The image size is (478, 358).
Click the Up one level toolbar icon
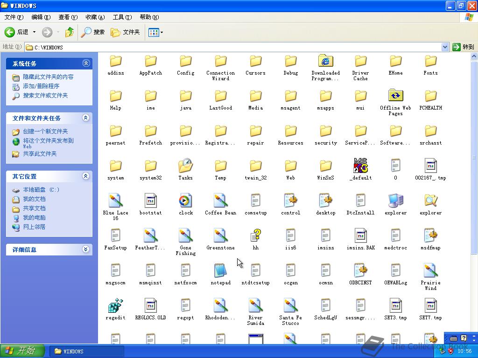coord(70,32)
